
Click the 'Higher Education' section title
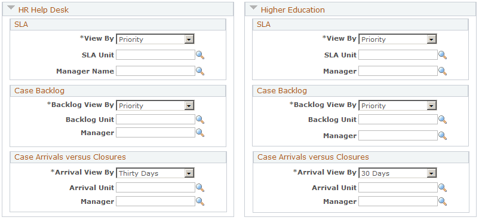[293, 10]
